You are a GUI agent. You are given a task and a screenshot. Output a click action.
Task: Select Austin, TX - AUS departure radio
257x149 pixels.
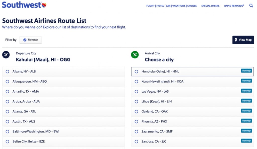[7, 122]
